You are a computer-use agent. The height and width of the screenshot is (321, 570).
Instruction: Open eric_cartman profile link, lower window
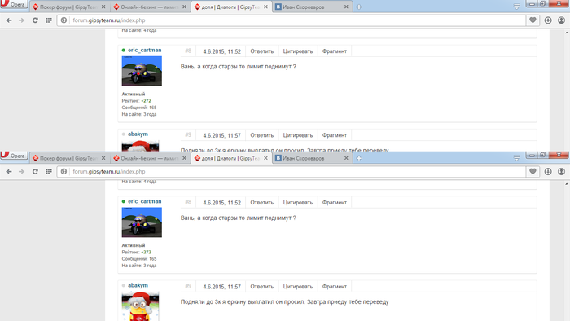tap(145, 201)
